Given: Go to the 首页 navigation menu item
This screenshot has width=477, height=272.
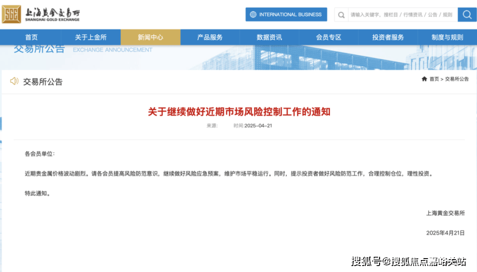Looking at the screenshot, I should [x=31, y=37].
